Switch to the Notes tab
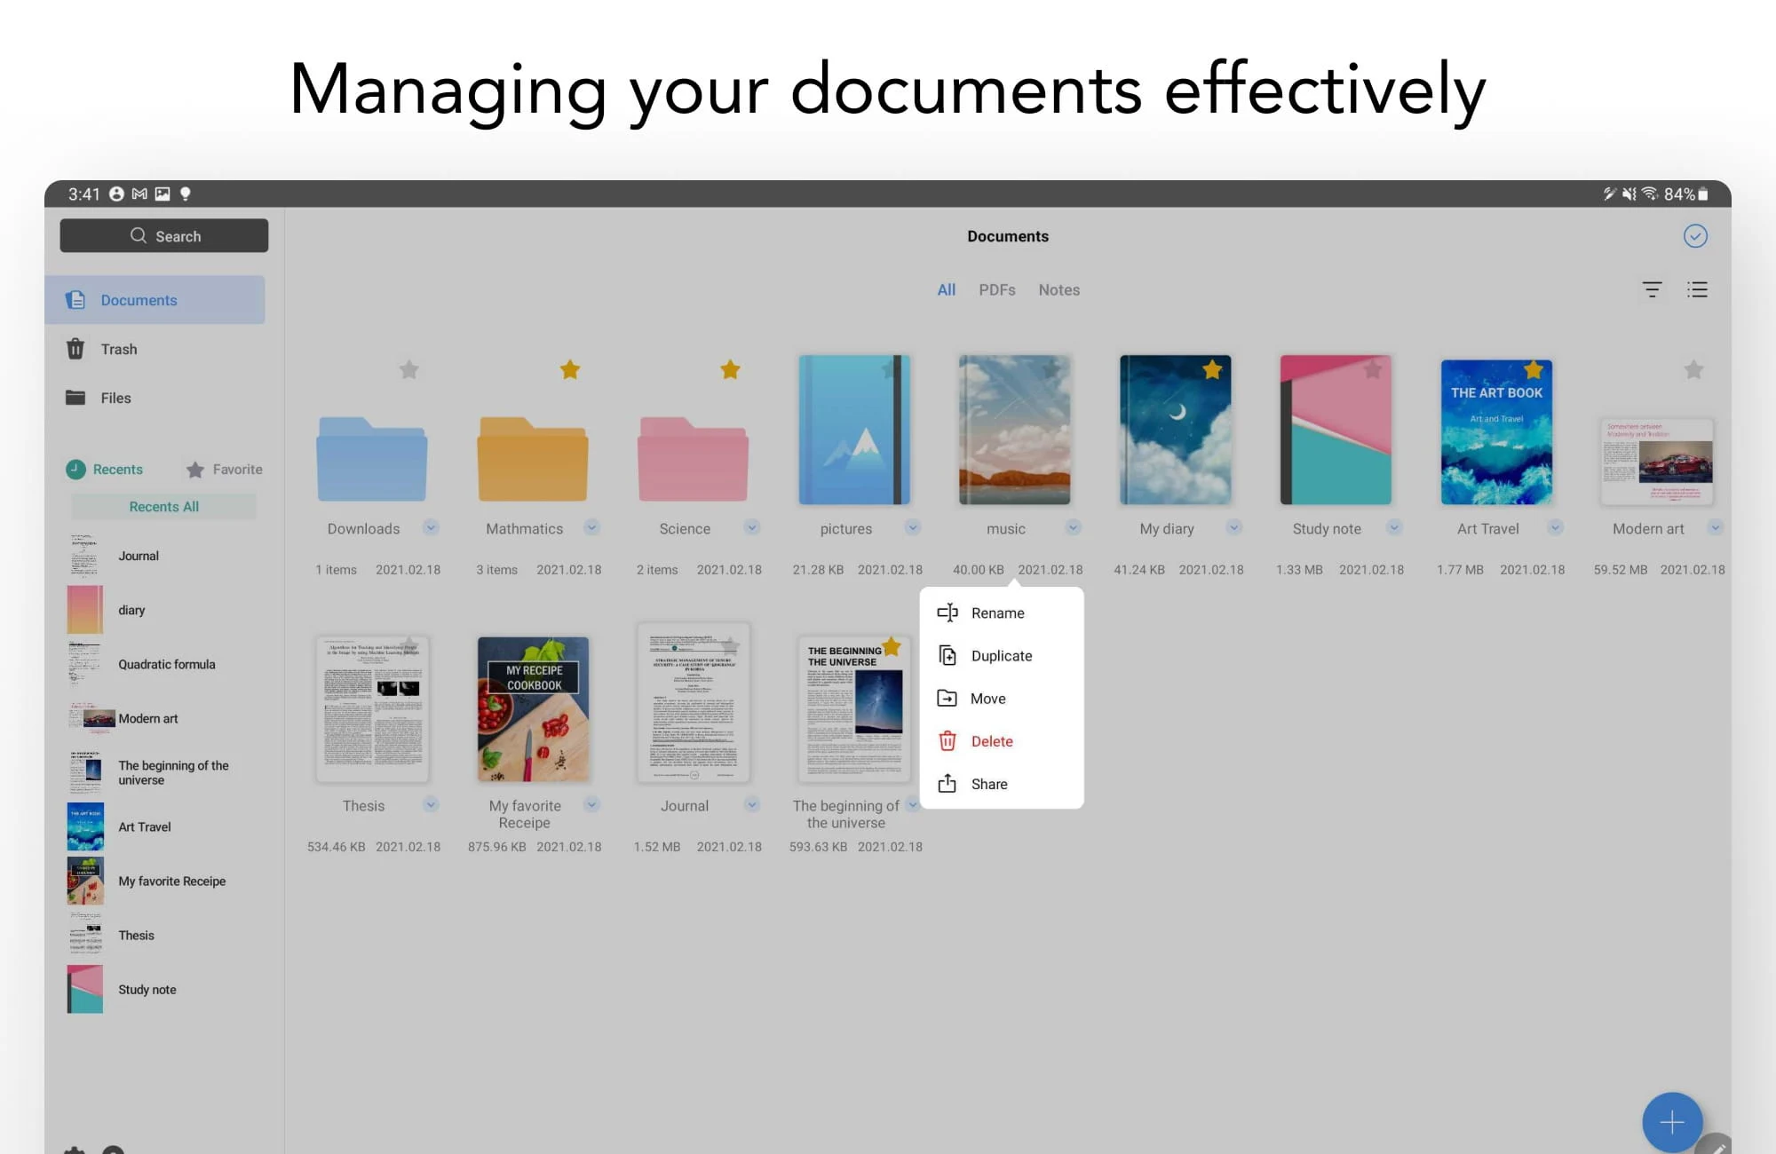Screen dimensions: 1776x1154 point(1059,289)
